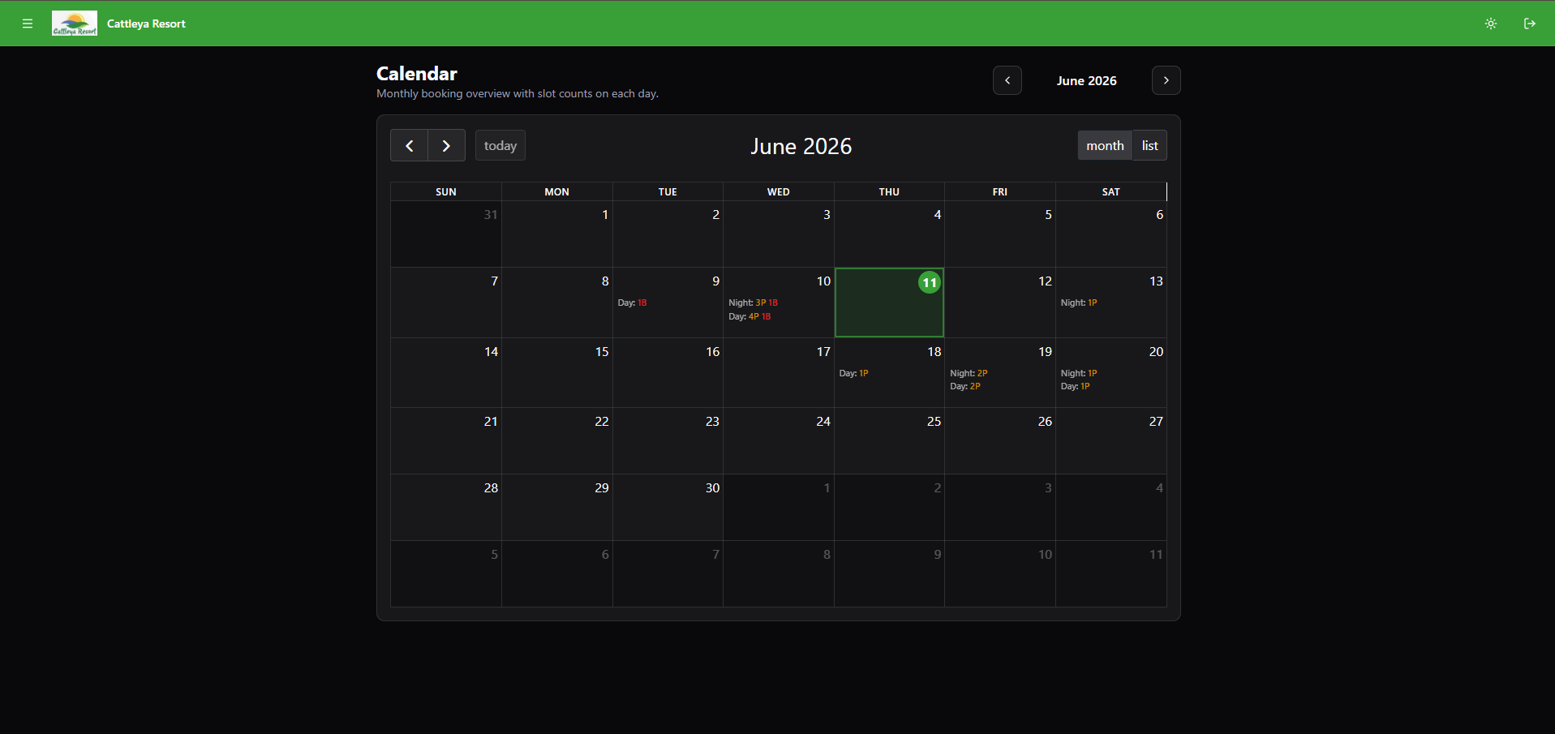The height and width of the screenshot is (734, 1555).
Task: Go to next month via header chevron
Action: (1166, 80)
